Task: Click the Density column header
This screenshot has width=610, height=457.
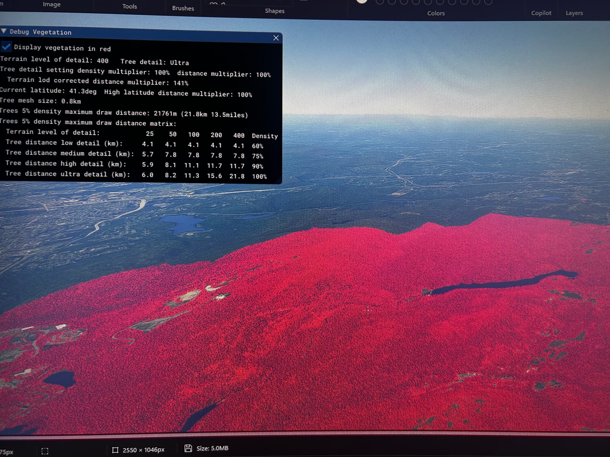Action: coord(265,136)
